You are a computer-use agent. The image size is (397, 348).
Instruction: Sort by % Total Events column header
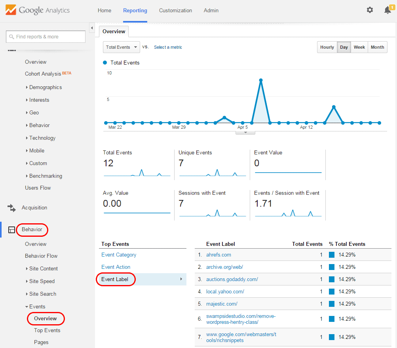point(347,244)
